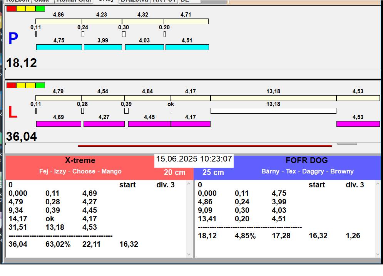Select the FOFR DOG team header
Viewport: 383px width, 276px height.
click(x=306, y=160)
